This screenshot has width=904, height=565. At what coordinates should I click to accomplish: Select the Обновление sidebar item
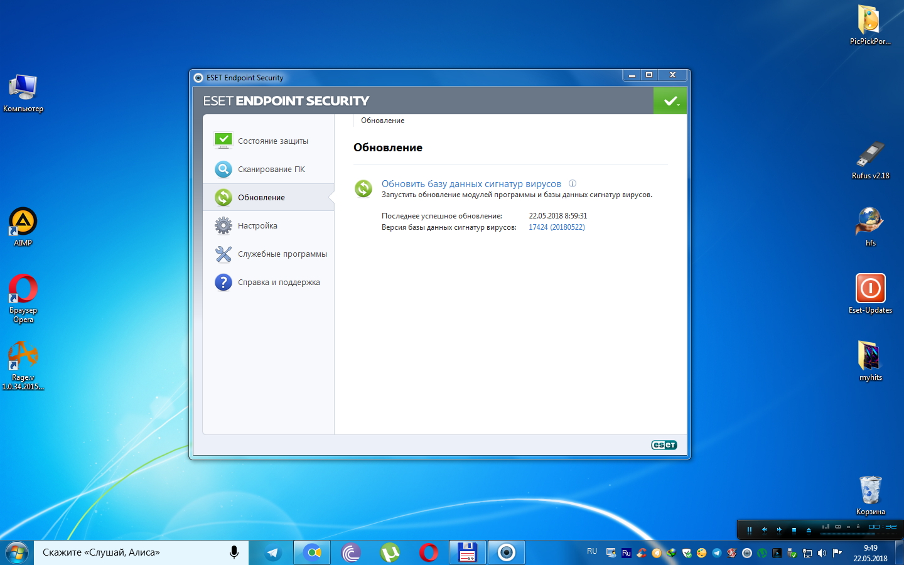pos(268,197)
